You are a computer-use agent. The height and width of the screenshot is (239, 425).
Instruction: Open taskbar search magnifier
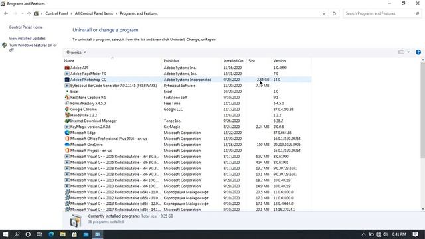(17, 234)
